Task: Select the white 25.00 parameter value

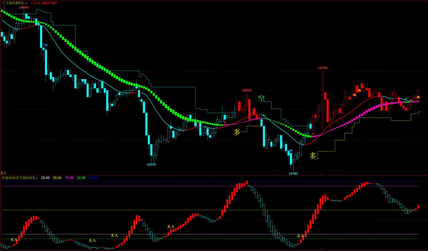Action: [x=45, y=178]
